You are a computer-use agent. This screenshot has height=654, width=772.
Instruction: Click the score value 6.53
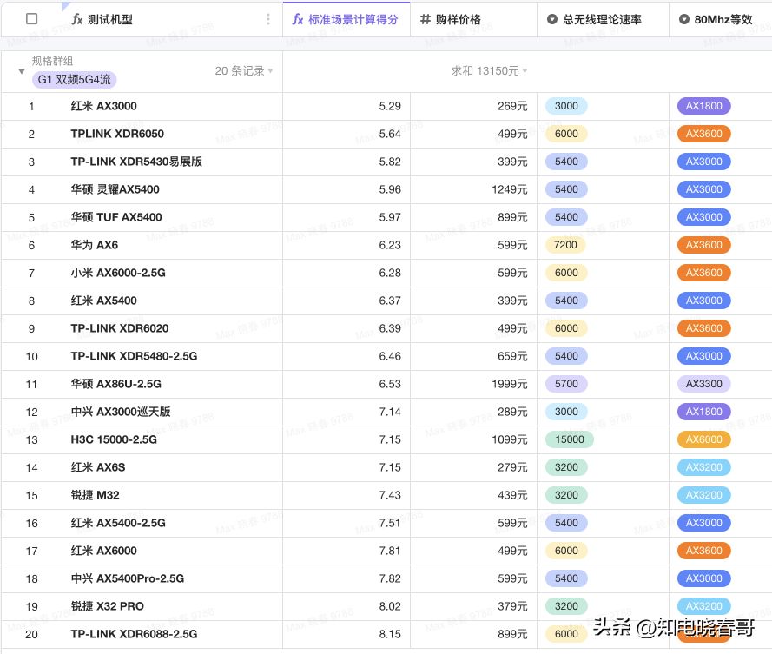coord(390,384)
